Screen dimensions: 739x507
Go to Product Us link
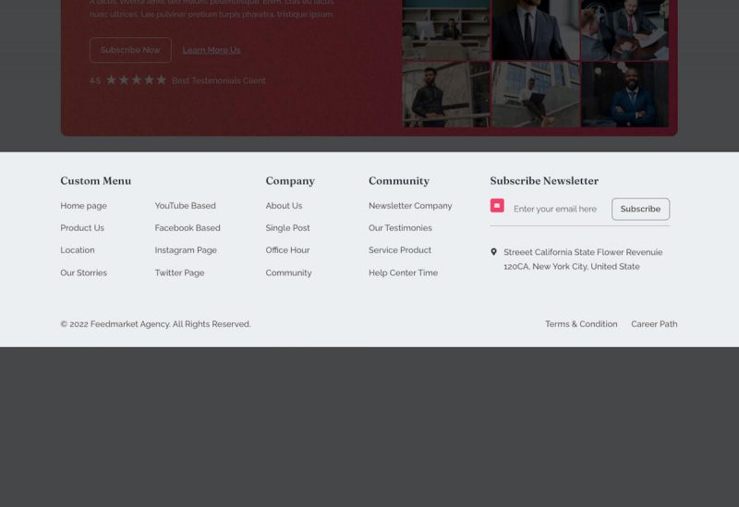(x=82, y=228)
